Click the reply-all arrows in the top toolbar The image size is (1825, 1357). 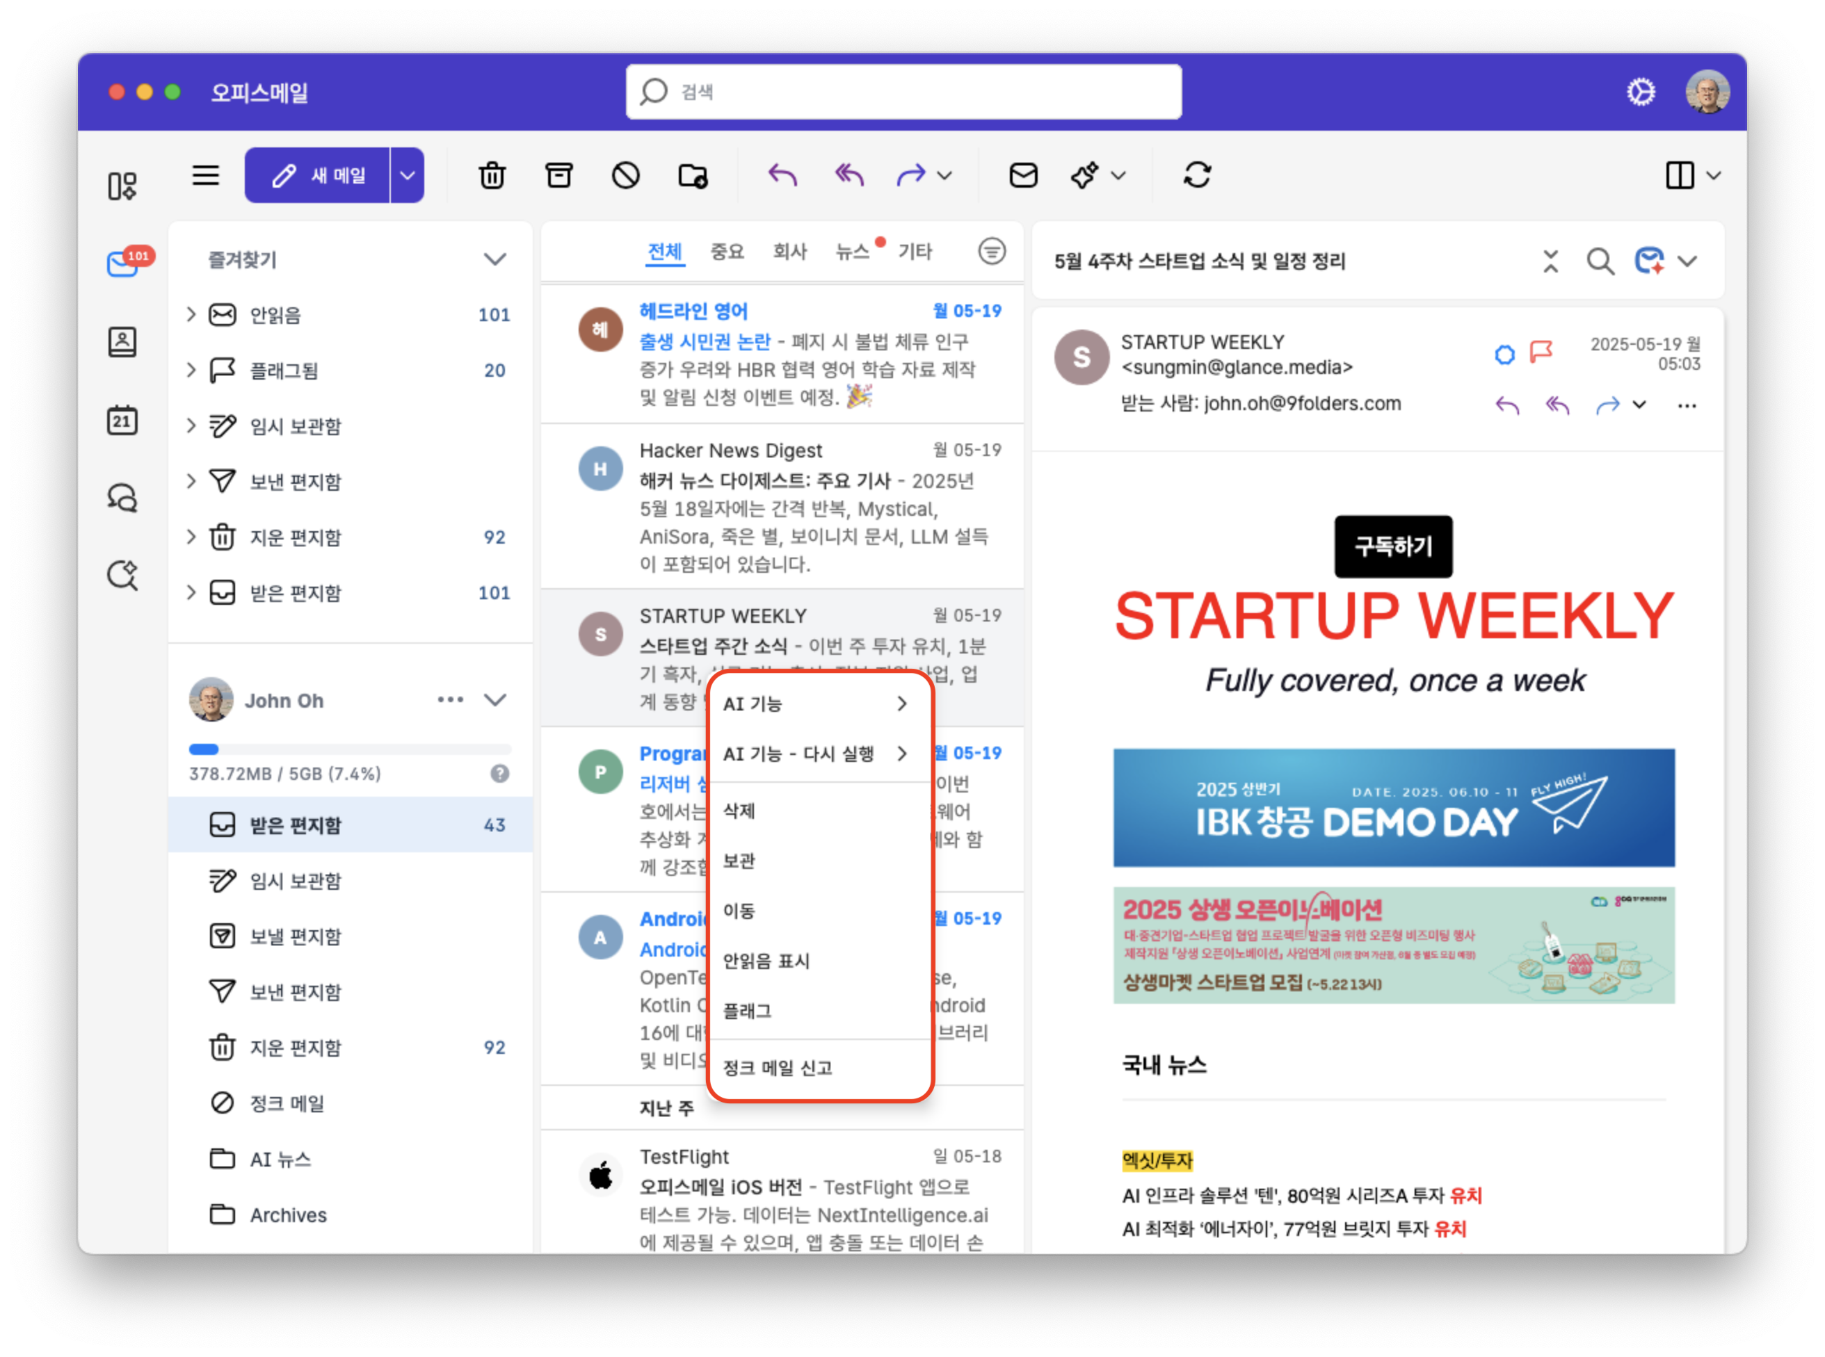pyautogui.click(x=849, y=175)
